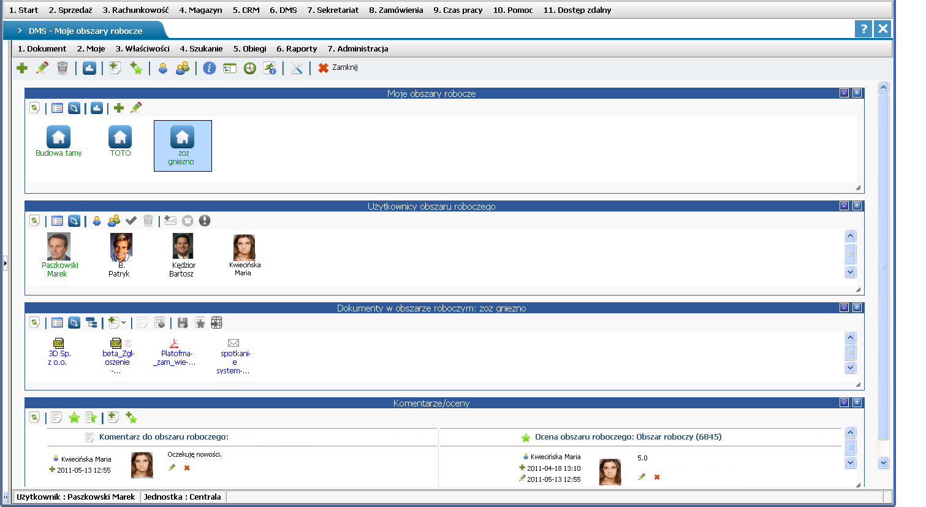Click main page vertical scrollbar down arrow

click(883, 463)
